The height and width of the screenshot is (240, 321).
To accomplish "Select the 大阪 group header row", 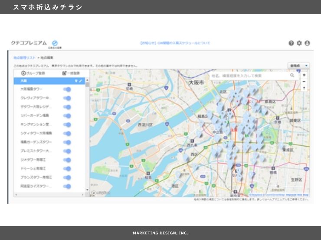I will [x=49, y=81].
